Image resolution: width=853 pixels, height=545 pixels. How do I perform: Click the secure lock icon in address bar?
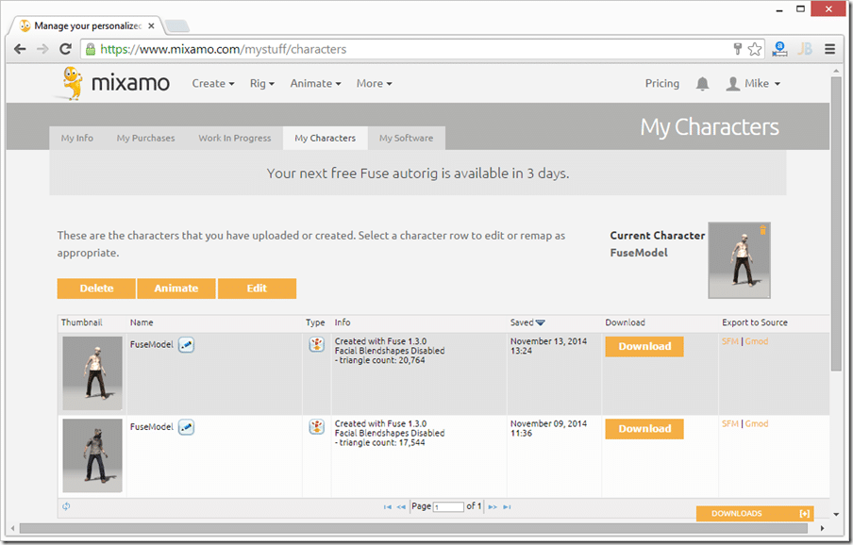coord(91,49)
